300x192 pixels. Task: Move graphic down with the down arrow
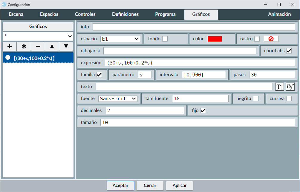(66, 46)
